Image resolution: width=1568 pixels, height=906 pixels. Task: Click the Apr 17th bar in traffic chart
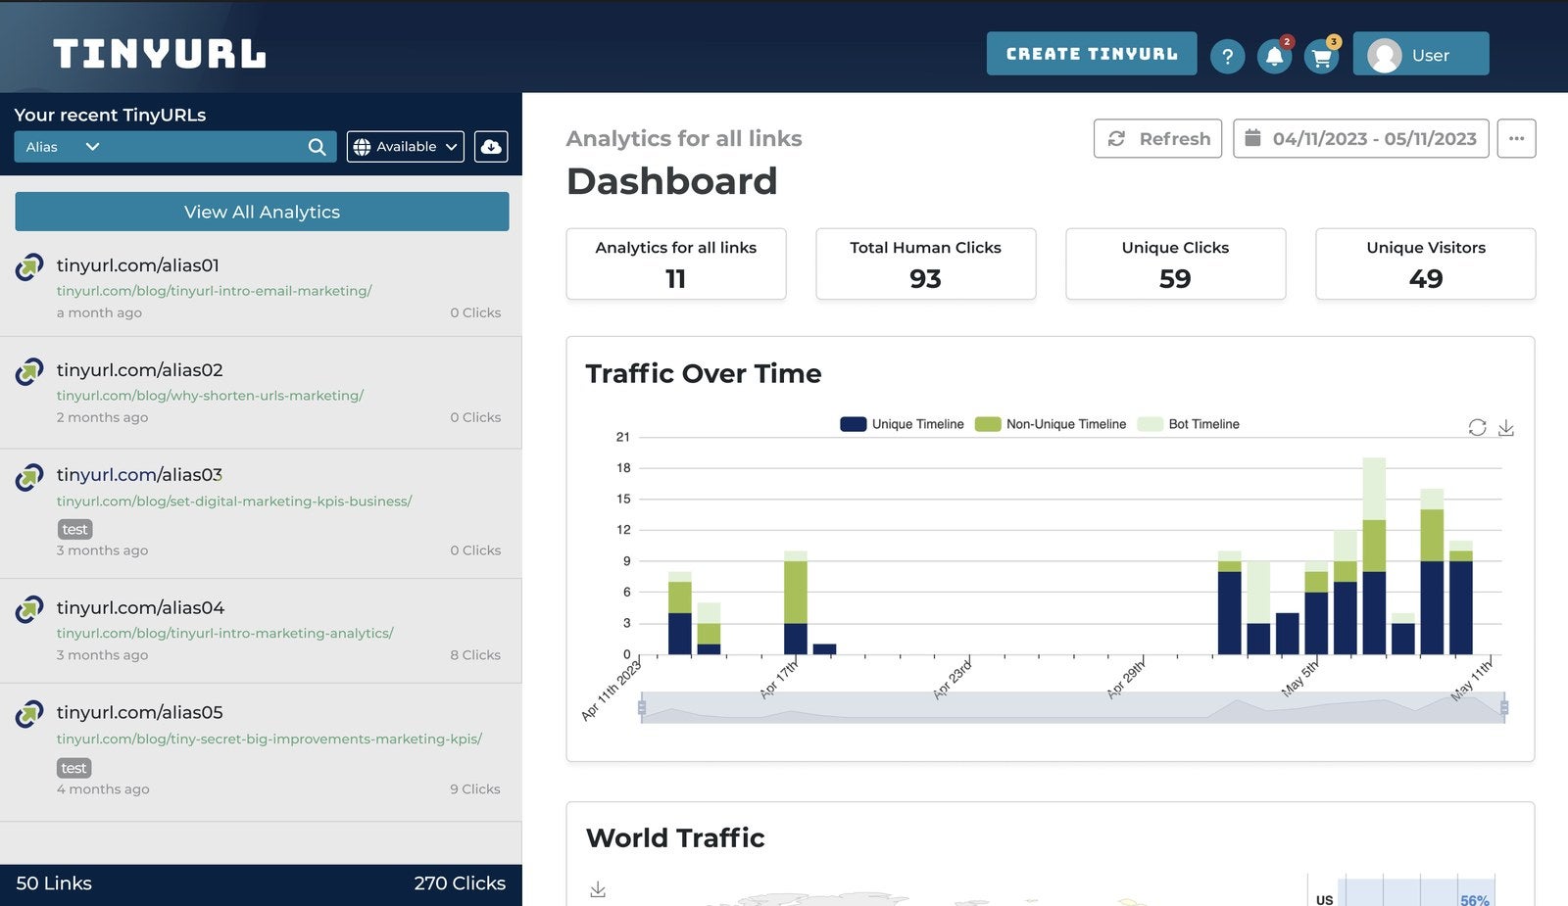796,602
